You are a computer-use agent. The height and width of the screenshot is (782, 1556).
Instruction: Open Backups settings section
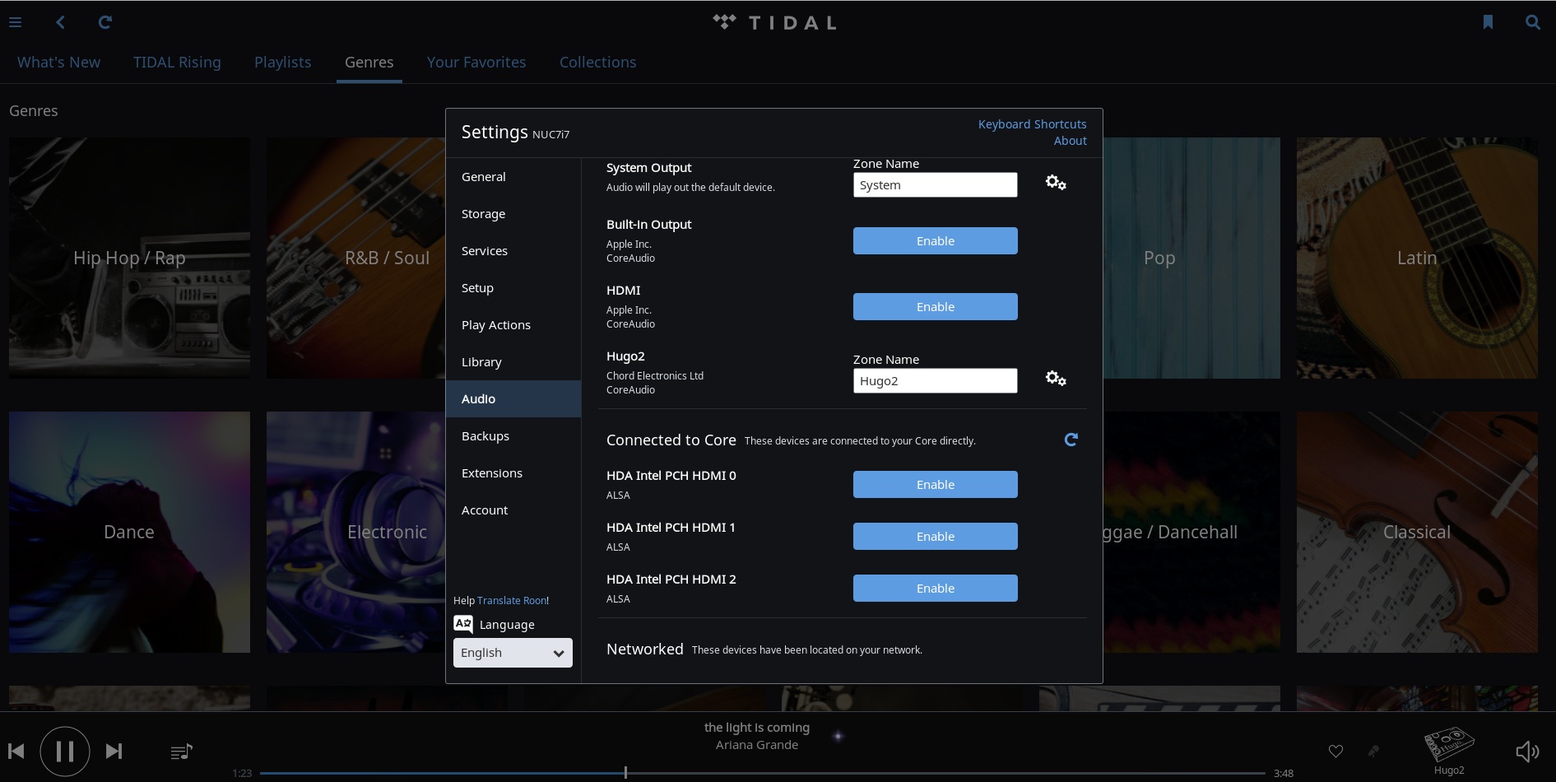coord(513,436)
